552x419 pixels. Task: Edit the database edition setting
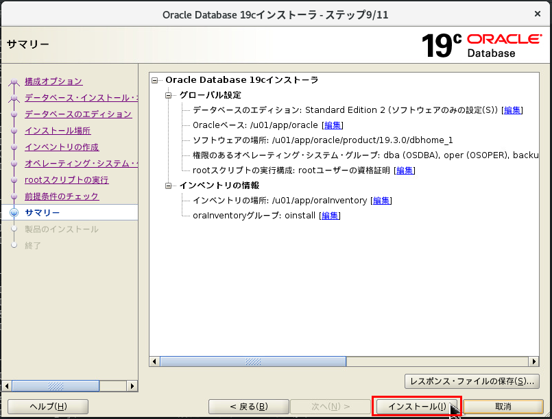(512, 110)
